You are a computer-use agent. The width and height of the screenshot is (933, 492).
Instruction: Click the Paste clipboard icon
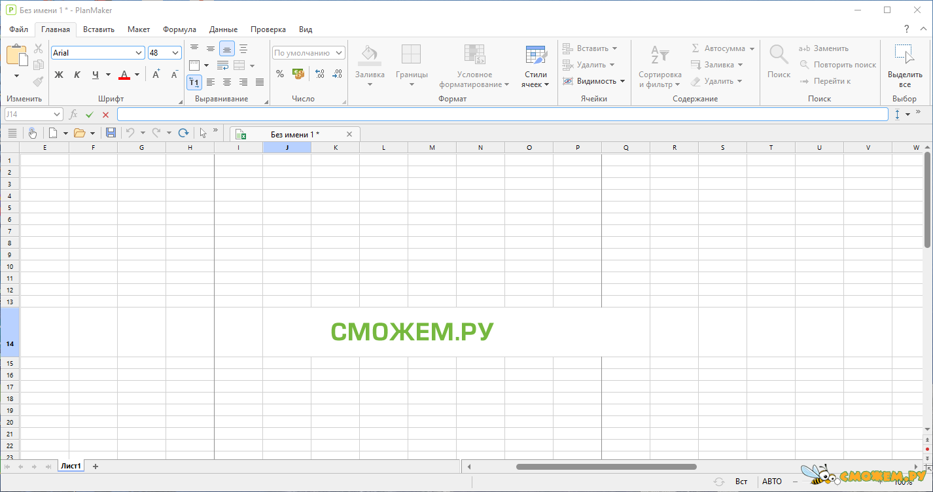[16, 54]
